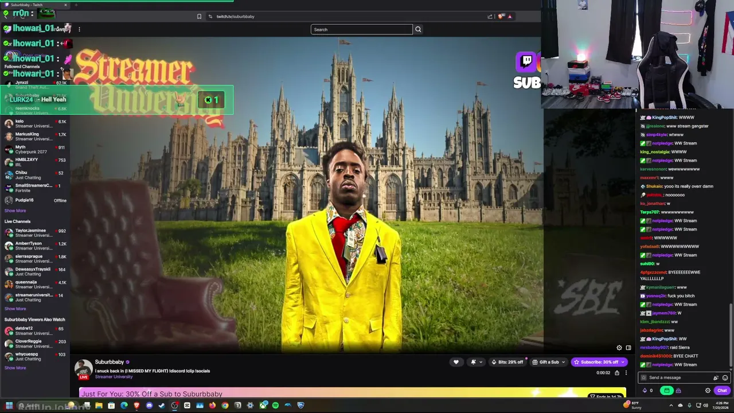Viewport: 734px width, 413px height.
Task: Open stream player settings gear
Action: tap(619, 348)
